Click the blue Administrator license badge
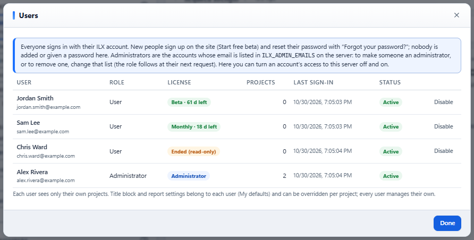The image size is (474, 240). pyautogui.click(x=189, y=176)
